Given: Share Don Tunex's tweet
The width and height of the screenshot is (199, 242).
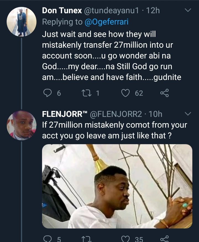Looking at the screenshot, I should click(164, 93).
